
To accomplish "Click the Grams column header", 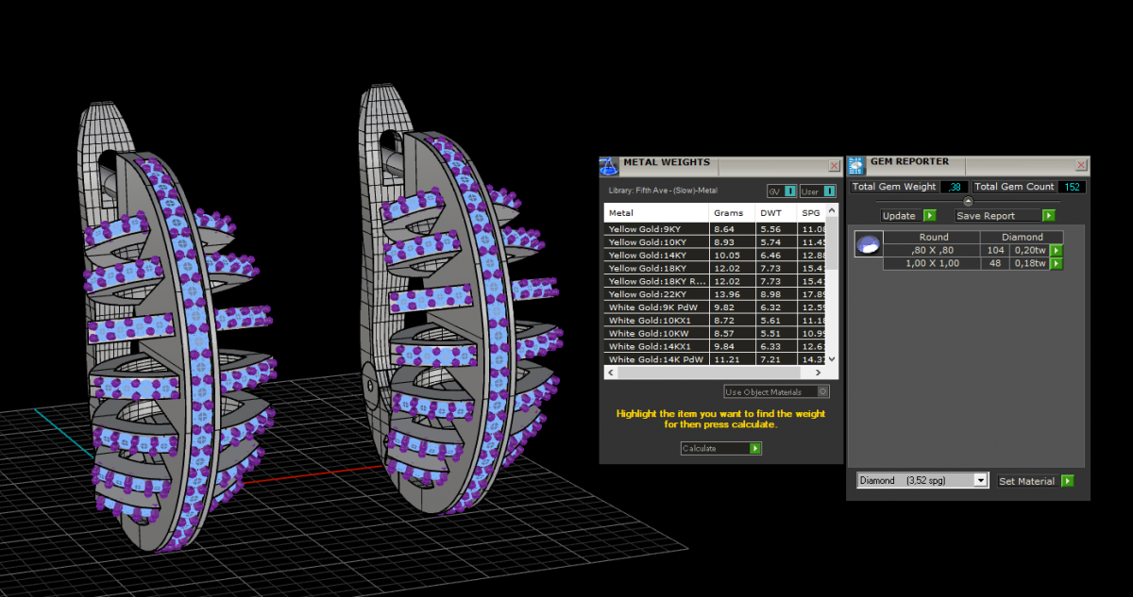I will point(728,213).
